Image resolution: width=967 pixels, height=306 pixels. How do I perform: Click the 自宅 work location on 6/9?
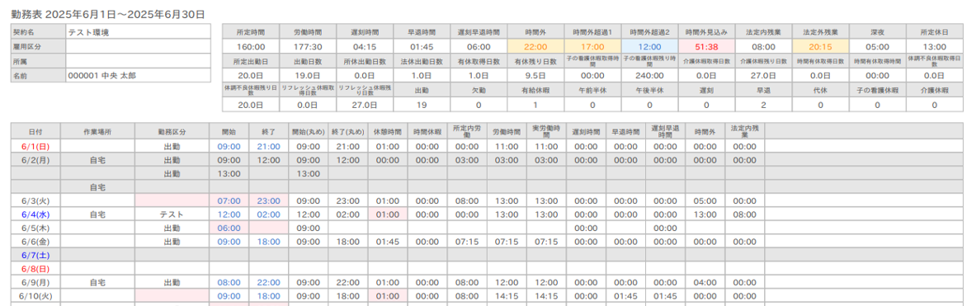point(97,282)
